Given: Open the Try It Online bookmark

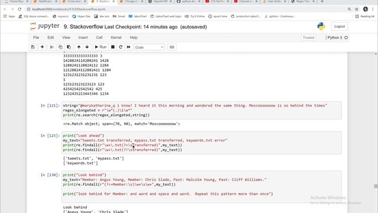Looking at the screenshot, I should [x=195, y=17].
